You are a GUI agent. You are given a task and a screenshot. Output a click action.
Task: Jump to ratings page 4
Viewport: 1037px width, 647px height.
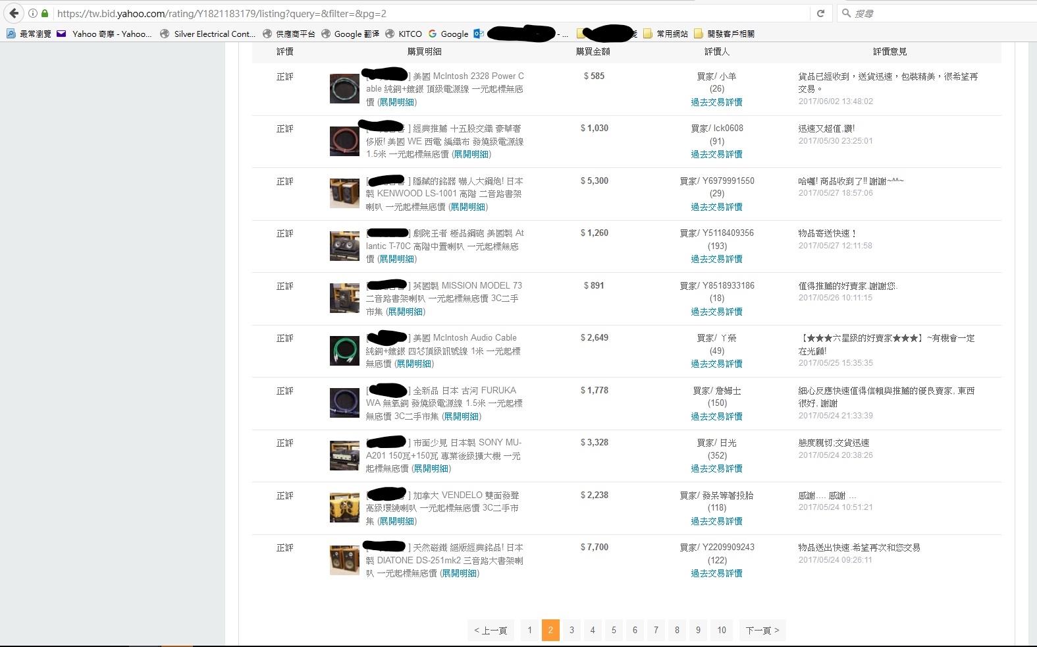tap(593, 631)
